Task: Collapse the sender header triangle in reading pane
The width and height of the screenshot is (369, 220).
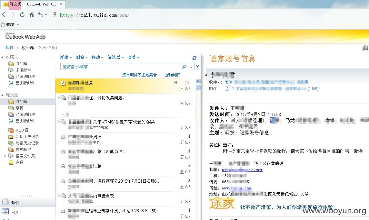Action: [x=206, y=75]
